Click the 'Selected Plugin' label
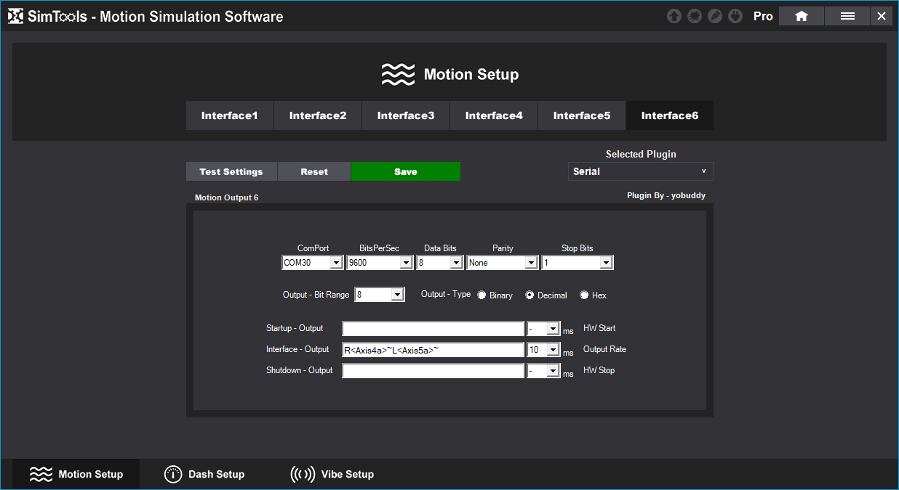The image size is (899, 490). (x=641, y=154)
